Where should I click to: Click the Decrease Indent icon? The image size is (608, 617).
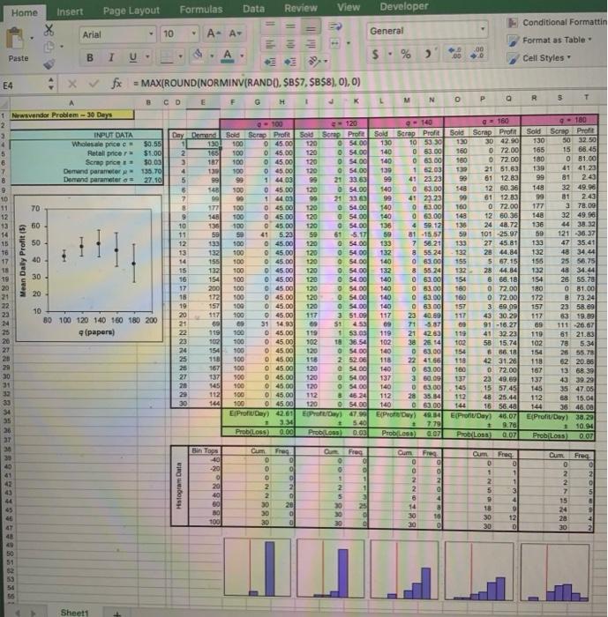tap(270, 62)
